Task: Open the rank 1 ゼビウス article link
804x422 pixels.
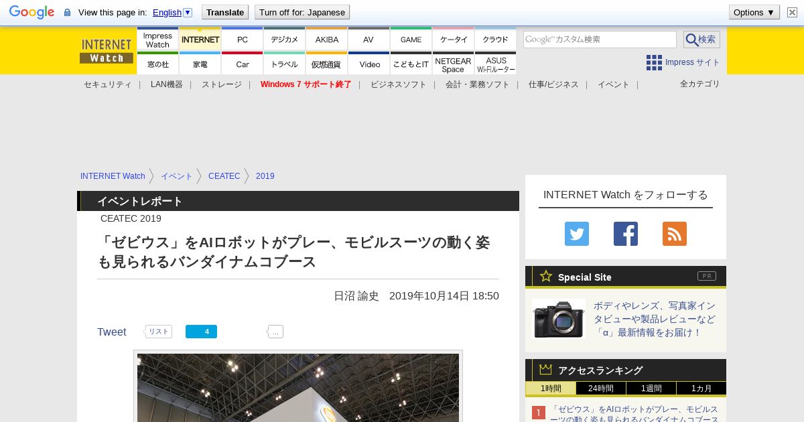Action: point(634,414)
